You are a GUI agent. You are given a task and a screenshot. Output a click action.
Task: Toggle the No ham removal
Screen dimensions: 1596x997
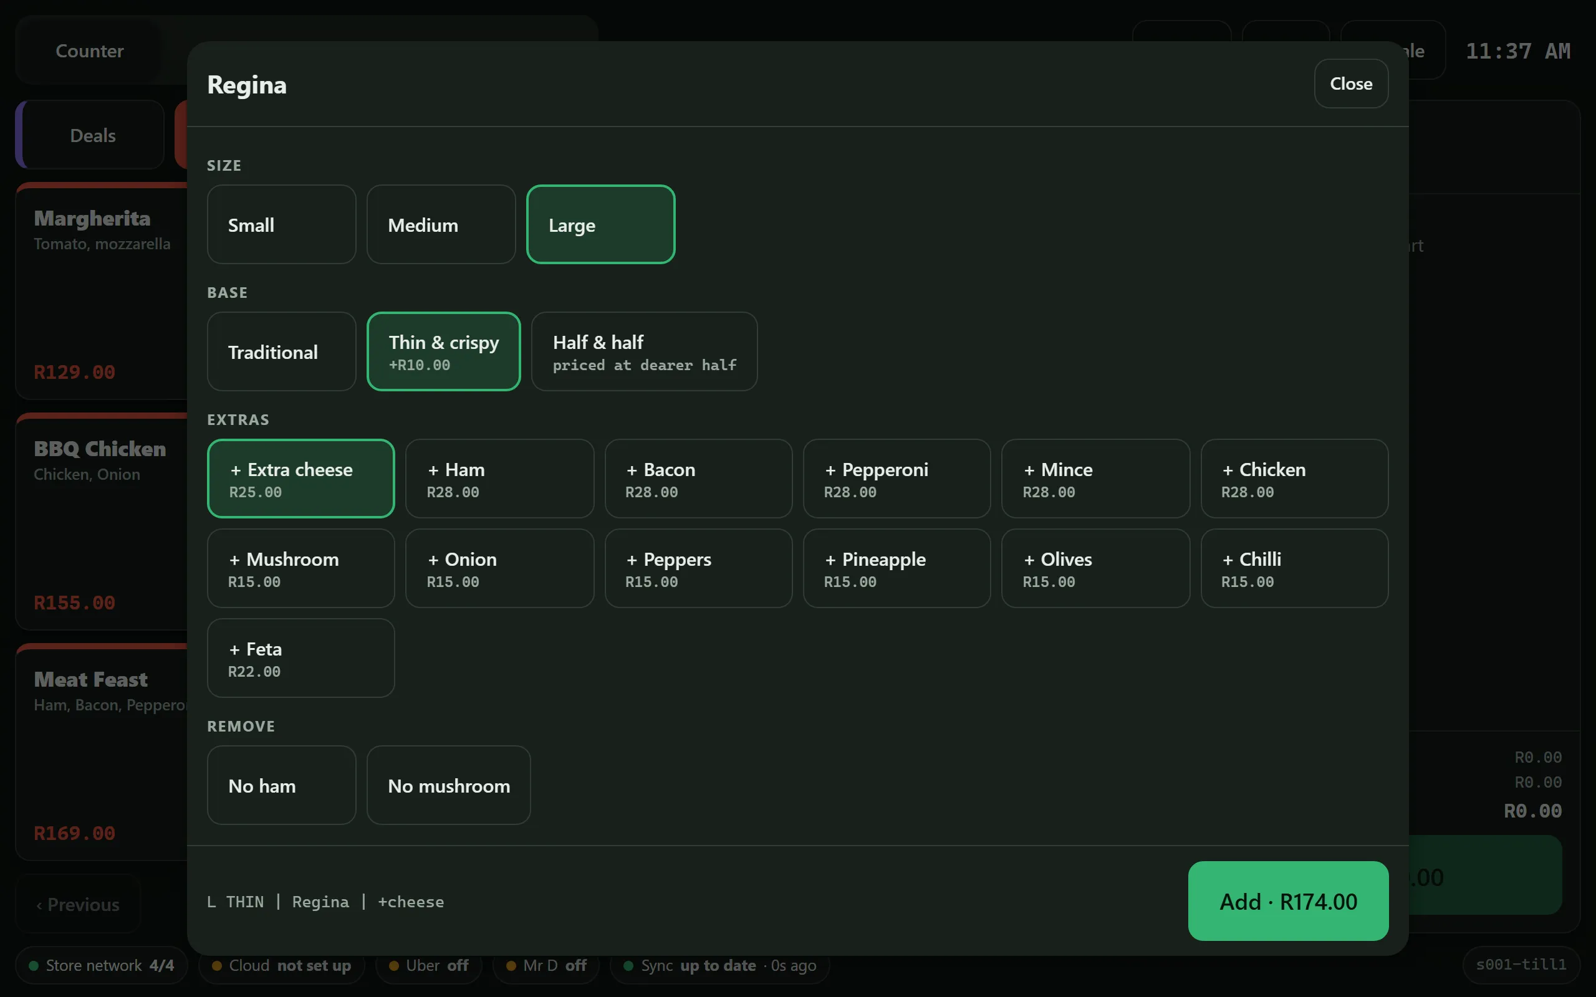tap(282, 785)
